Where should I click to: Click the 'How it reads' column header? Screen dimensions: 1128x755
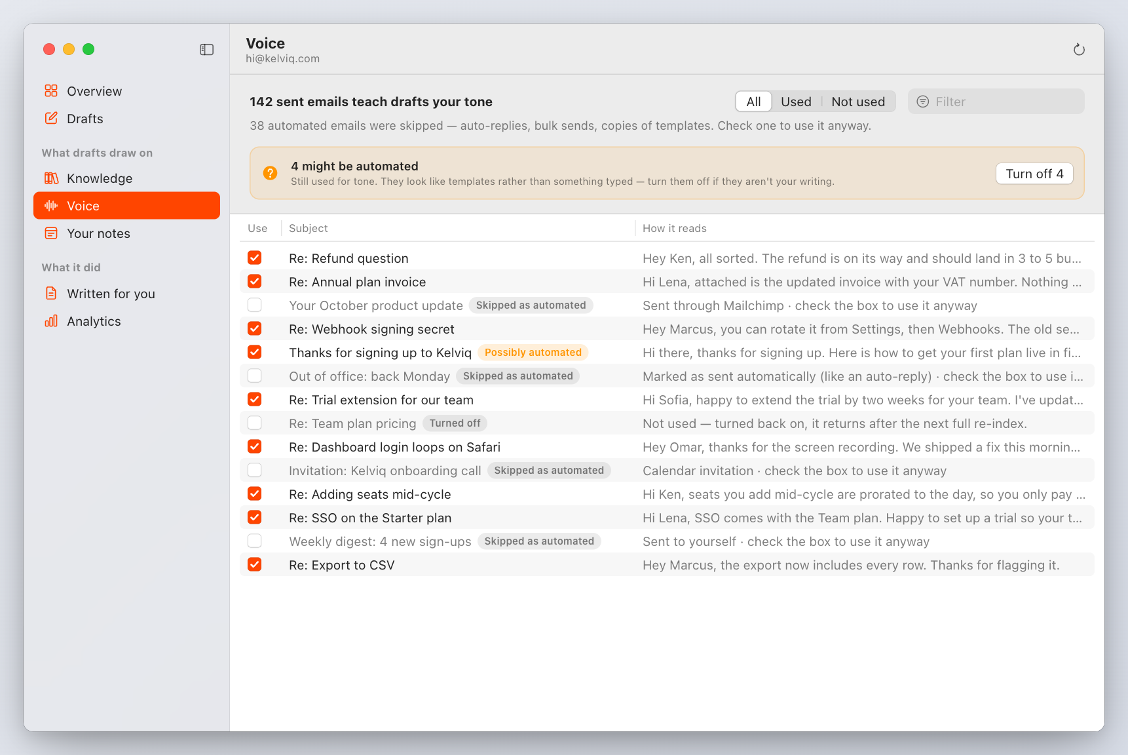point(674,228)
